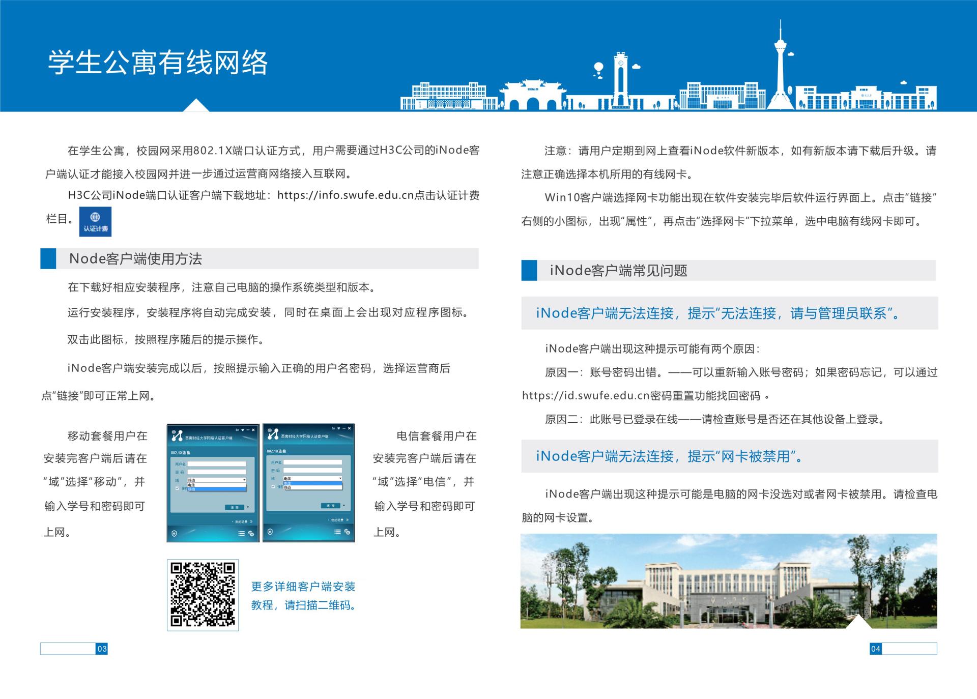The height and width of the screenshot is (699, 977).
Task: Open gear settings in right iNode window
Action: [x=347, y=532]
